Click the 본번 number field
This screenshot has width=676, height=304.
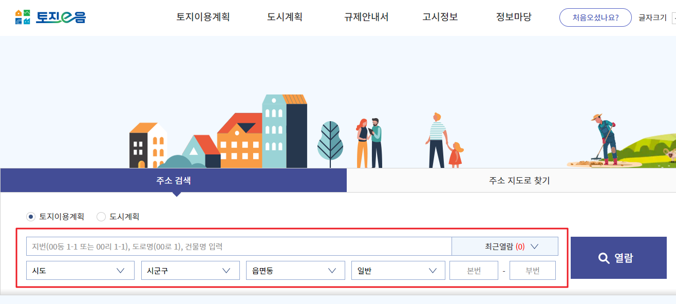[x=474, y=270]
